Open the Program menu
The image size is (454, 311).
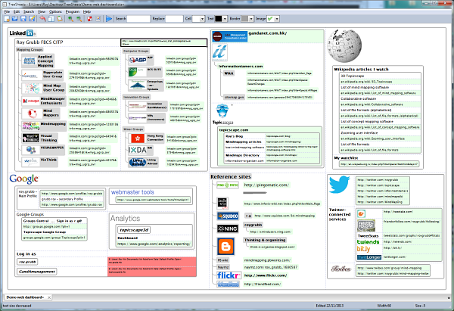point(73,11)
